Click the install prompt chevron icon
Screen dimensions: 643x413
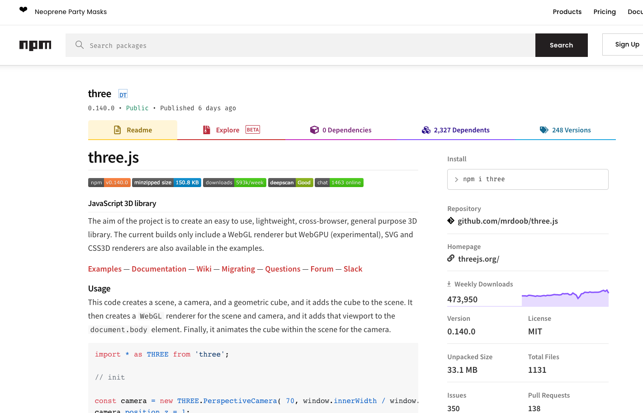click(x=457, y=179)
